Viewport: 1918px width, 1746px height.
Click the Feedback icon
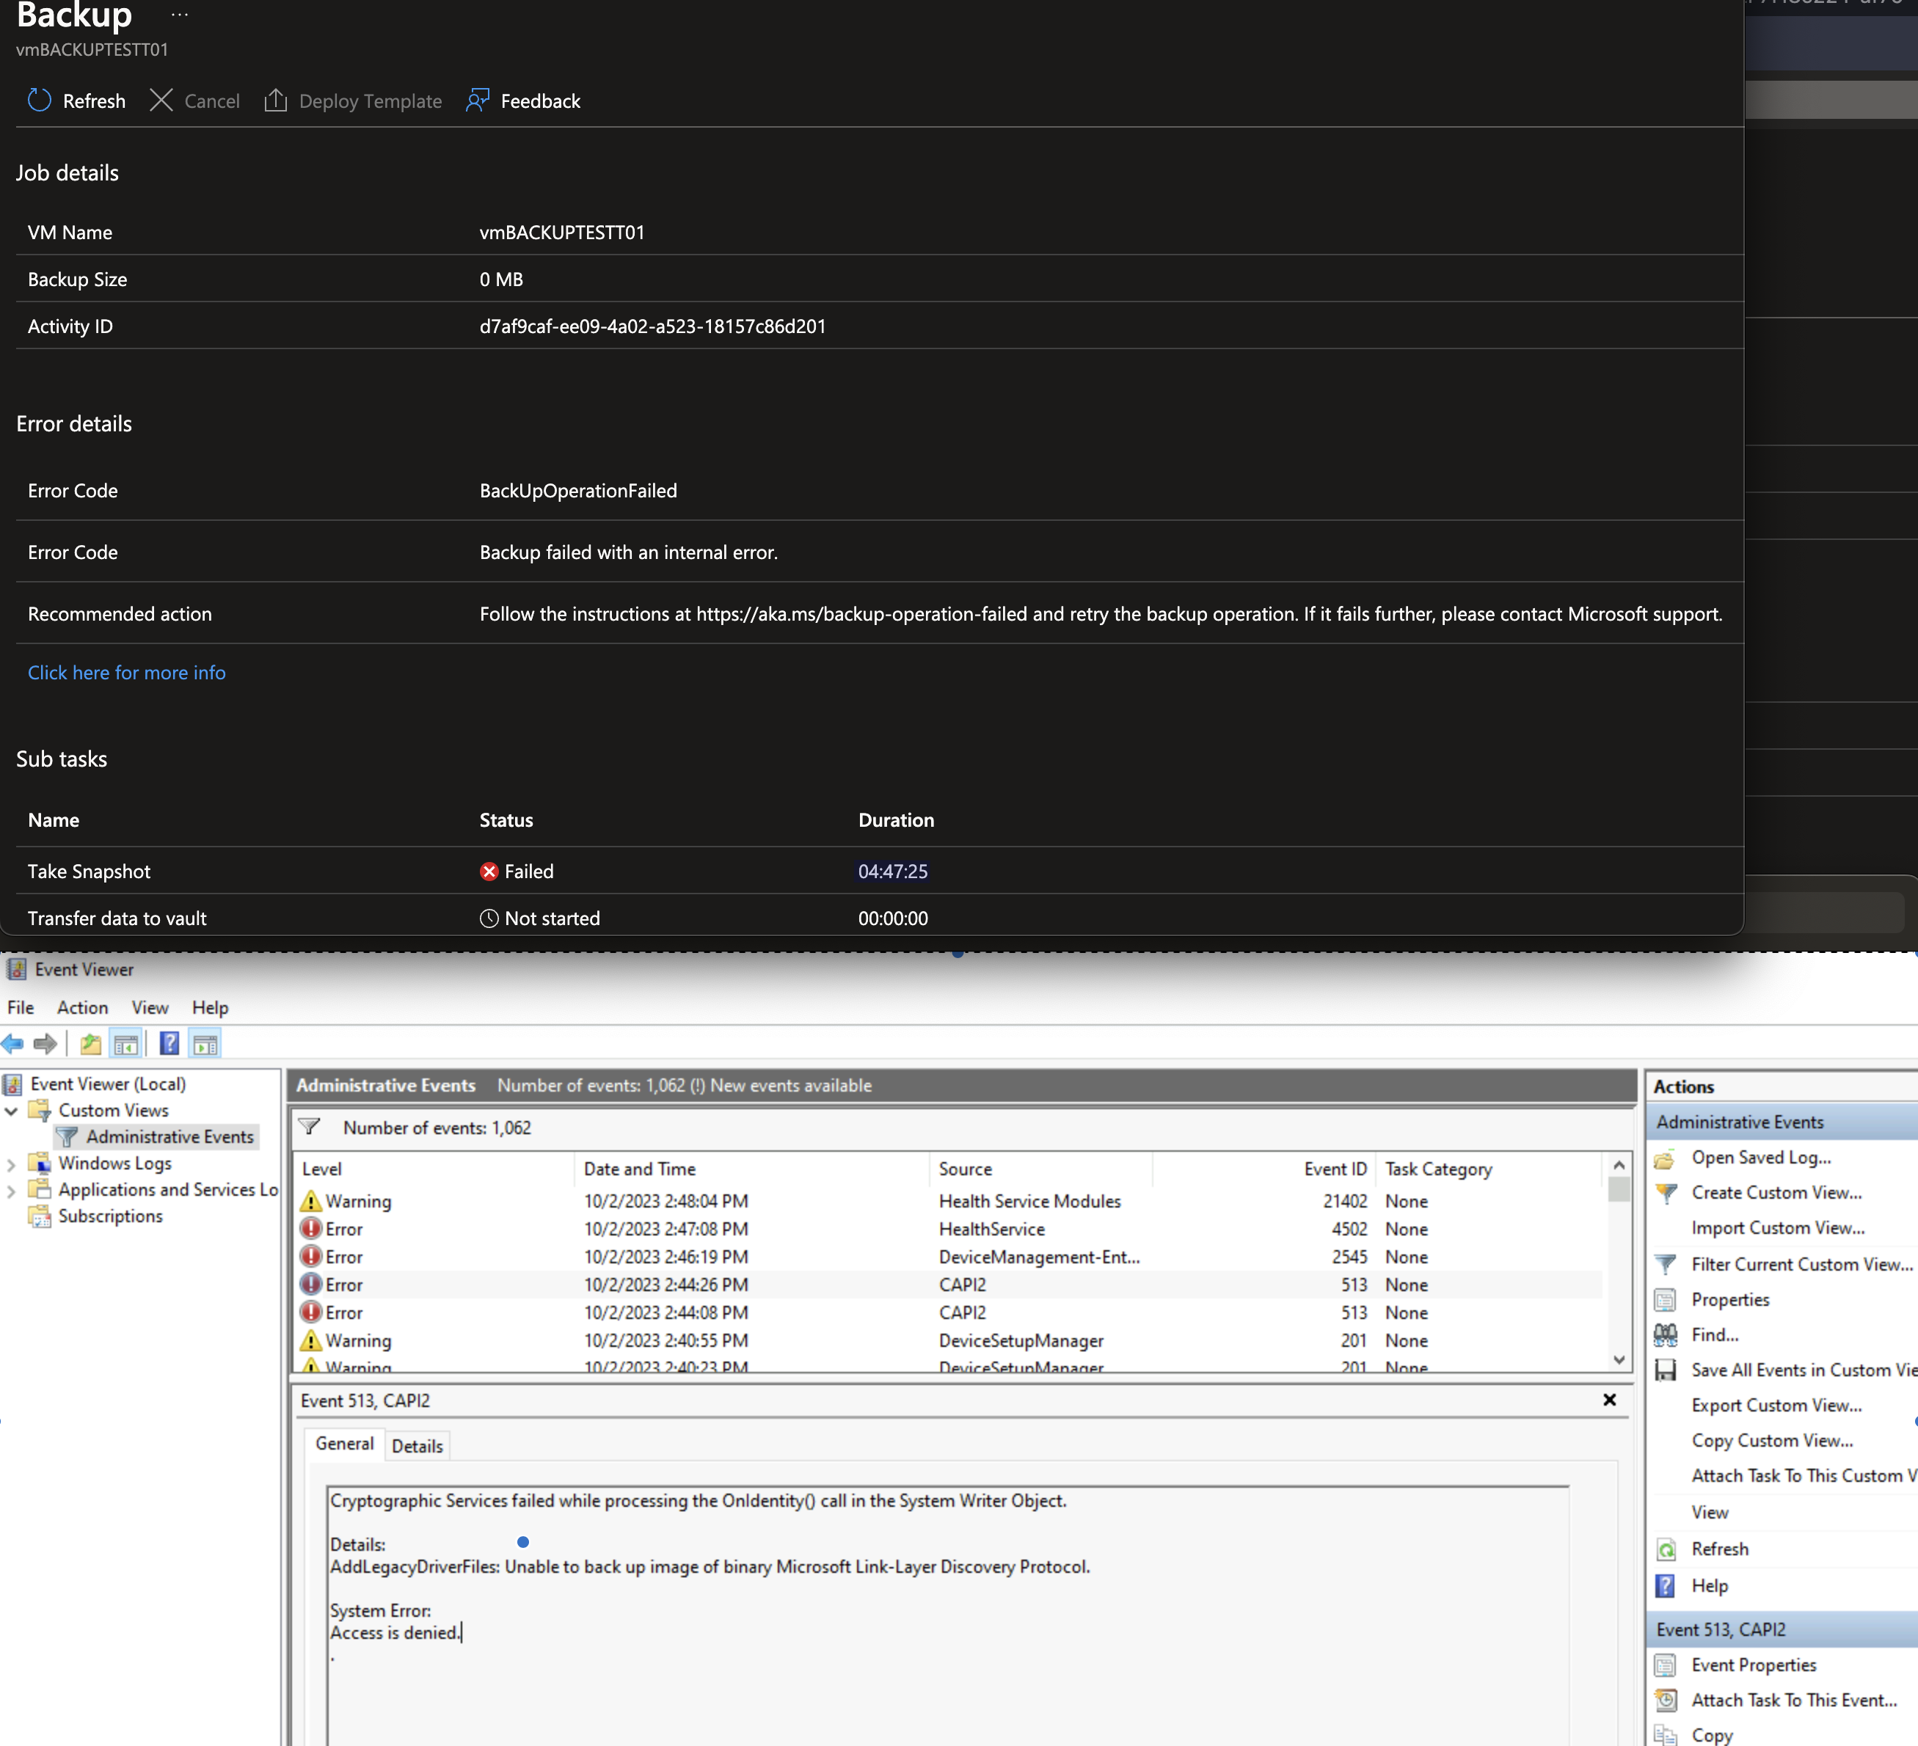[x=478, y=101]
